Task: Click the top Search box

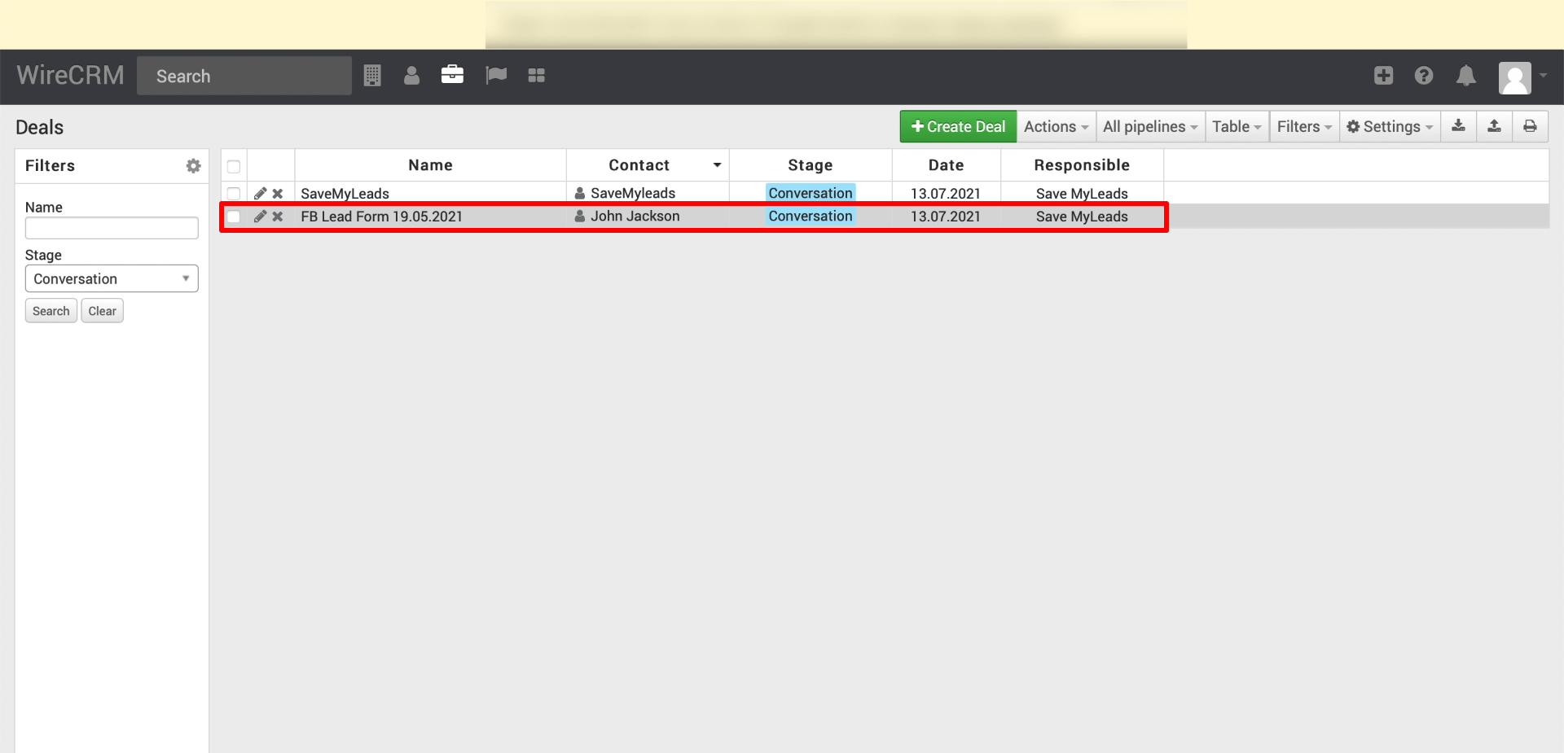Action: (x=244, y=76)
